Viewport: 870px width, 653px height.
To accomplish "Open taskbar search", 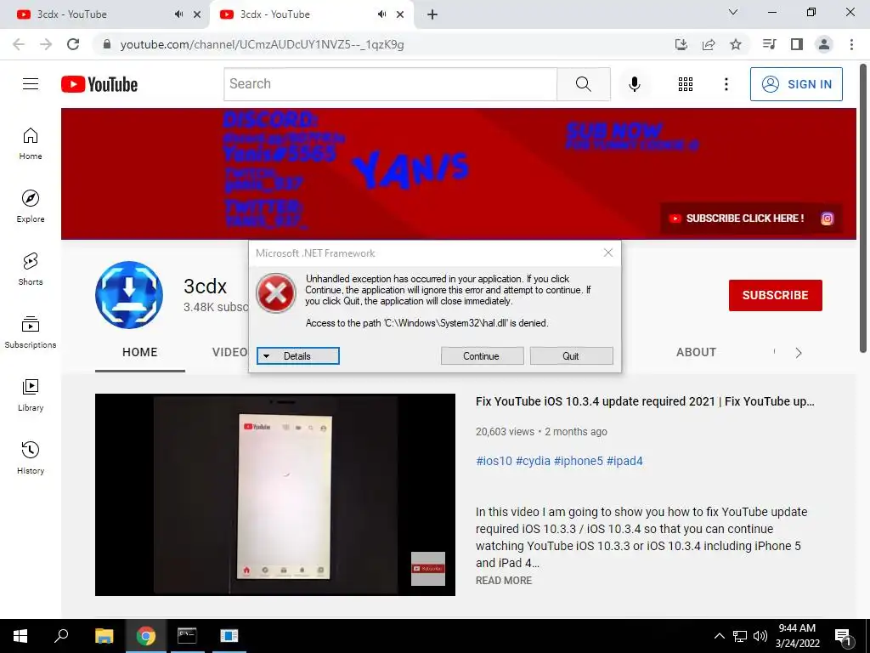I will point(61,636).
